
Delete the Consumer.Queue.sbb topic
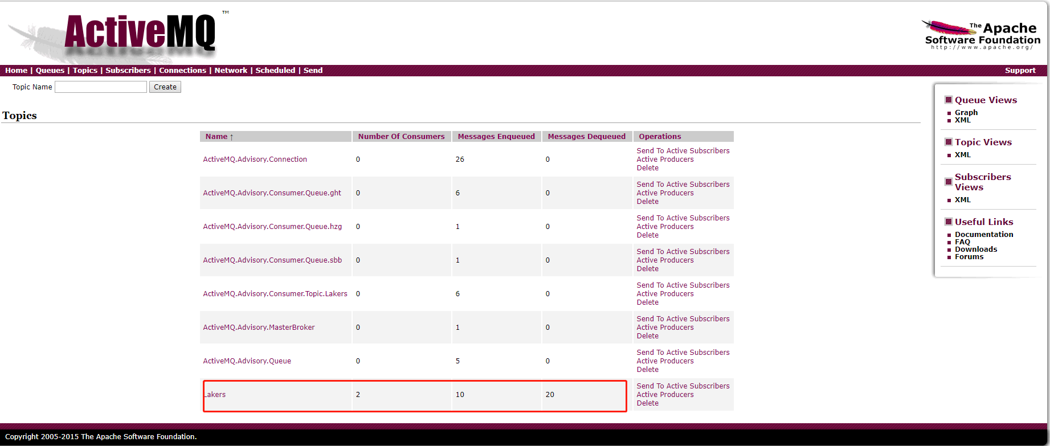click(648, 269)
